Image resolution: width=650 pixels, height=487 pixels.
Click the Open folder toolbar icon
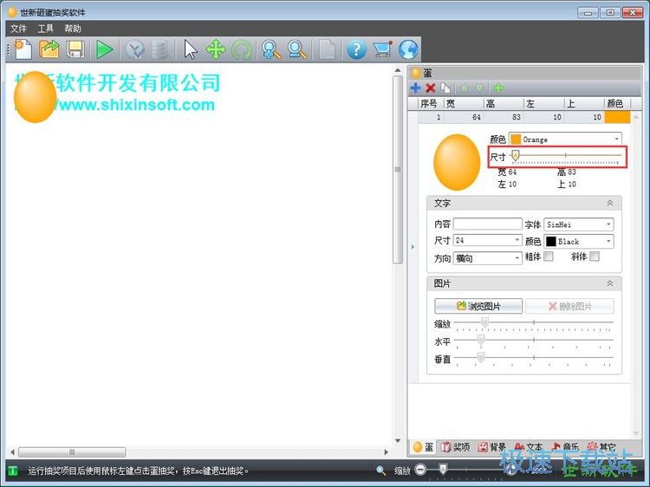(x=49, y=49)
